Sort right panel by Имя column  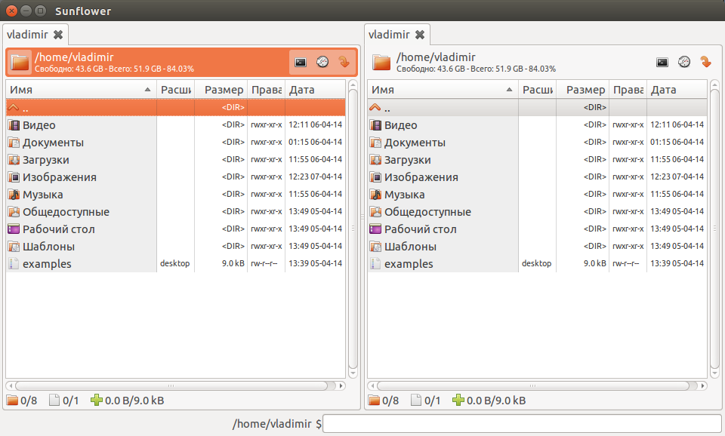pos(443,90)
